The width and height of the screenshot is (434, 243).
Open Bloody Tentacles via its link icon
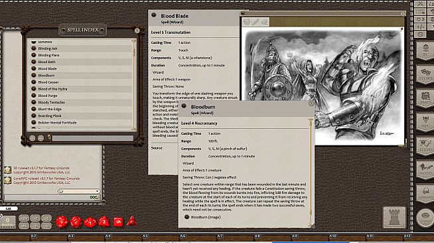pos(34,102)
